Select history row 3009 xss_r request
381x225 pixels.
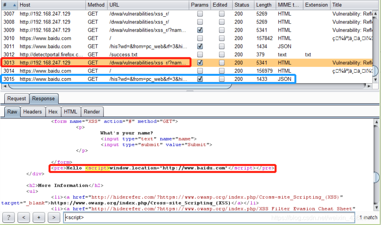click(187, 30)
